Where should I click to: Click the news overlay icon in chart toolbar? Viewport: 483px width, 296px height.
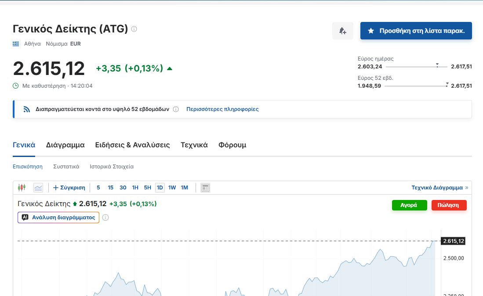click(205, 188)
